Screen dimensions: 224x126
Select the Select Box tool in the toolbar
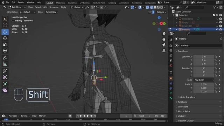(5, 19)
